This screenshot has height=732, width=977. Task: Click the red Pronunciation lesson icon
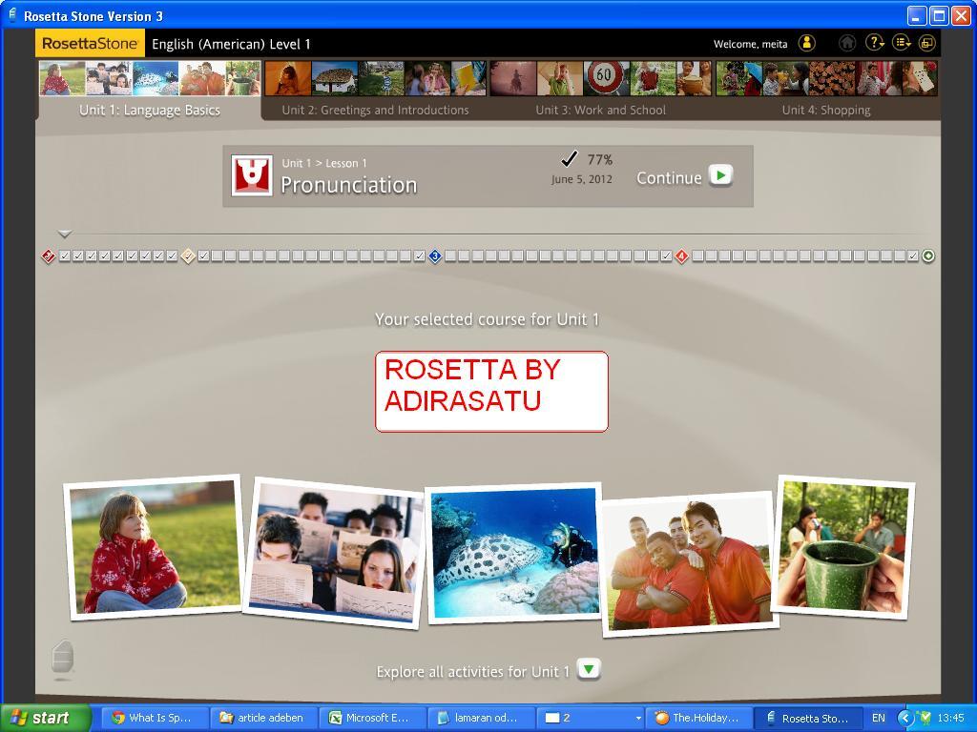point(252,175)
